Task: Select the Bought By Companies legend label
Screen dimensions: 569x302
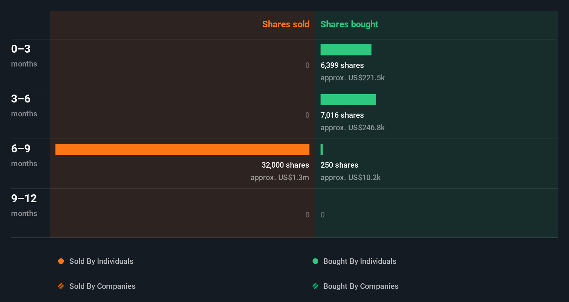Action: (361, 286)
